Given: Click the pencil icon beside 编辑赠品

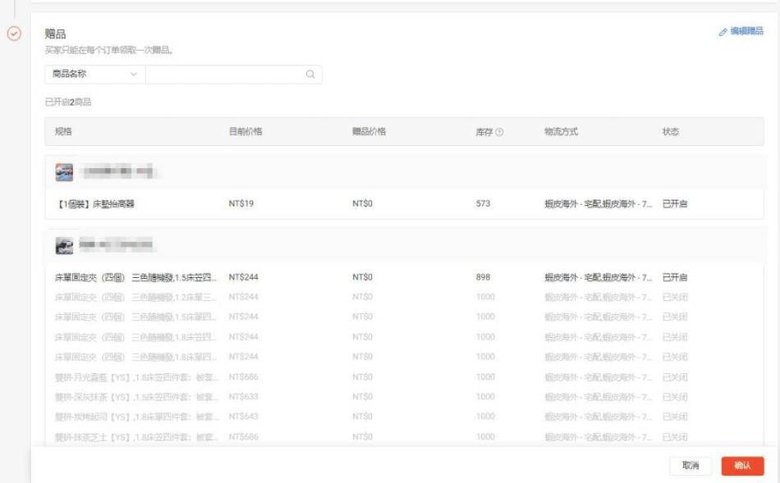Looking at the screenshot, I should (x=723, y=32).
